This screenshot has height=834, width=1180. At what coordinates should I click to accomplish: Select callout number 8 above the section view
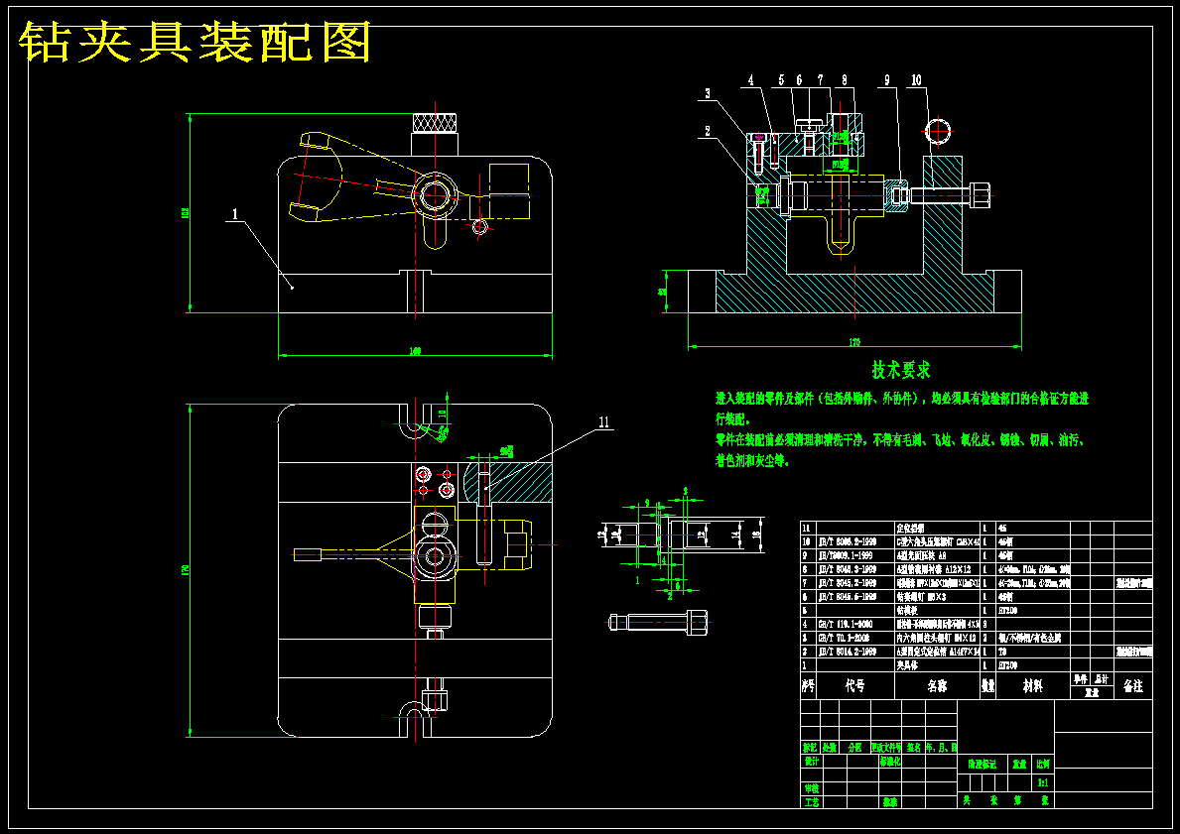coord(845,79)
